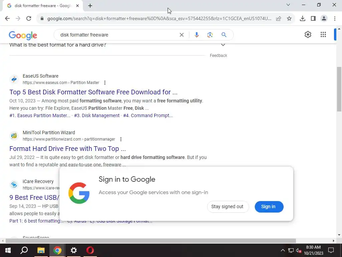The height and width of the screenshot is (257, 342).
Task: Open the notification center icon
Action: tap(331, 250)
